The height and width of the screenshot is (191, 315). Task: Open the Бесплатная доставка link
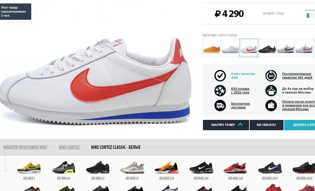[240, 105]
